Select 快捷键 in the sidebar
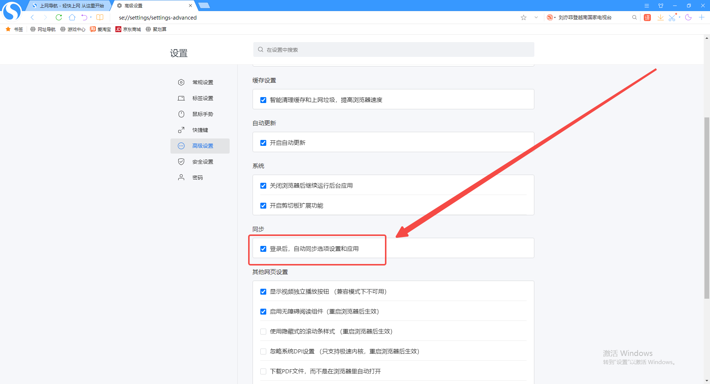 [200, 130]
